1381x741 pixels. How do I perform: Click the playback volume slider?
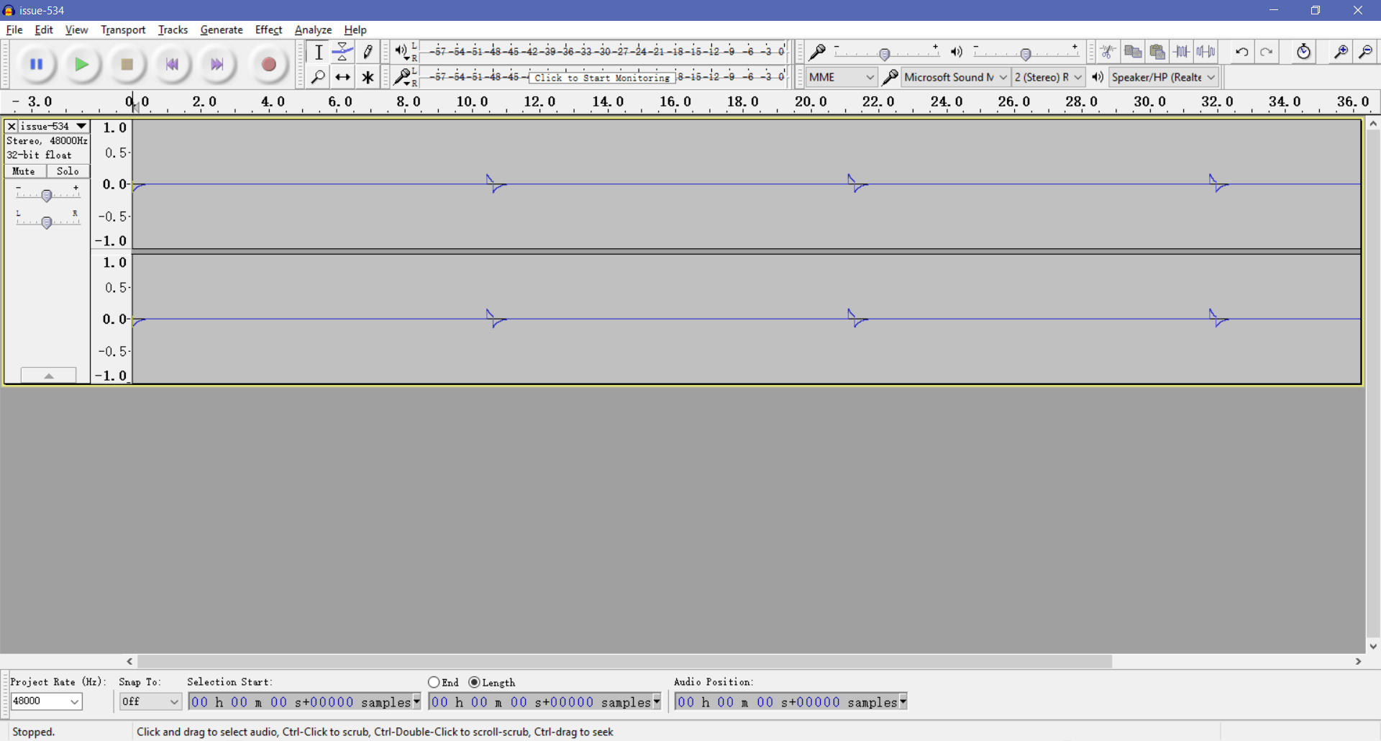click(1026, 53)
